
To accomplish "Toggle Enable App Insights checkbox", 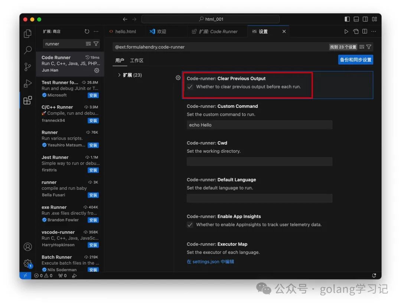I will (x=190, y=225).
